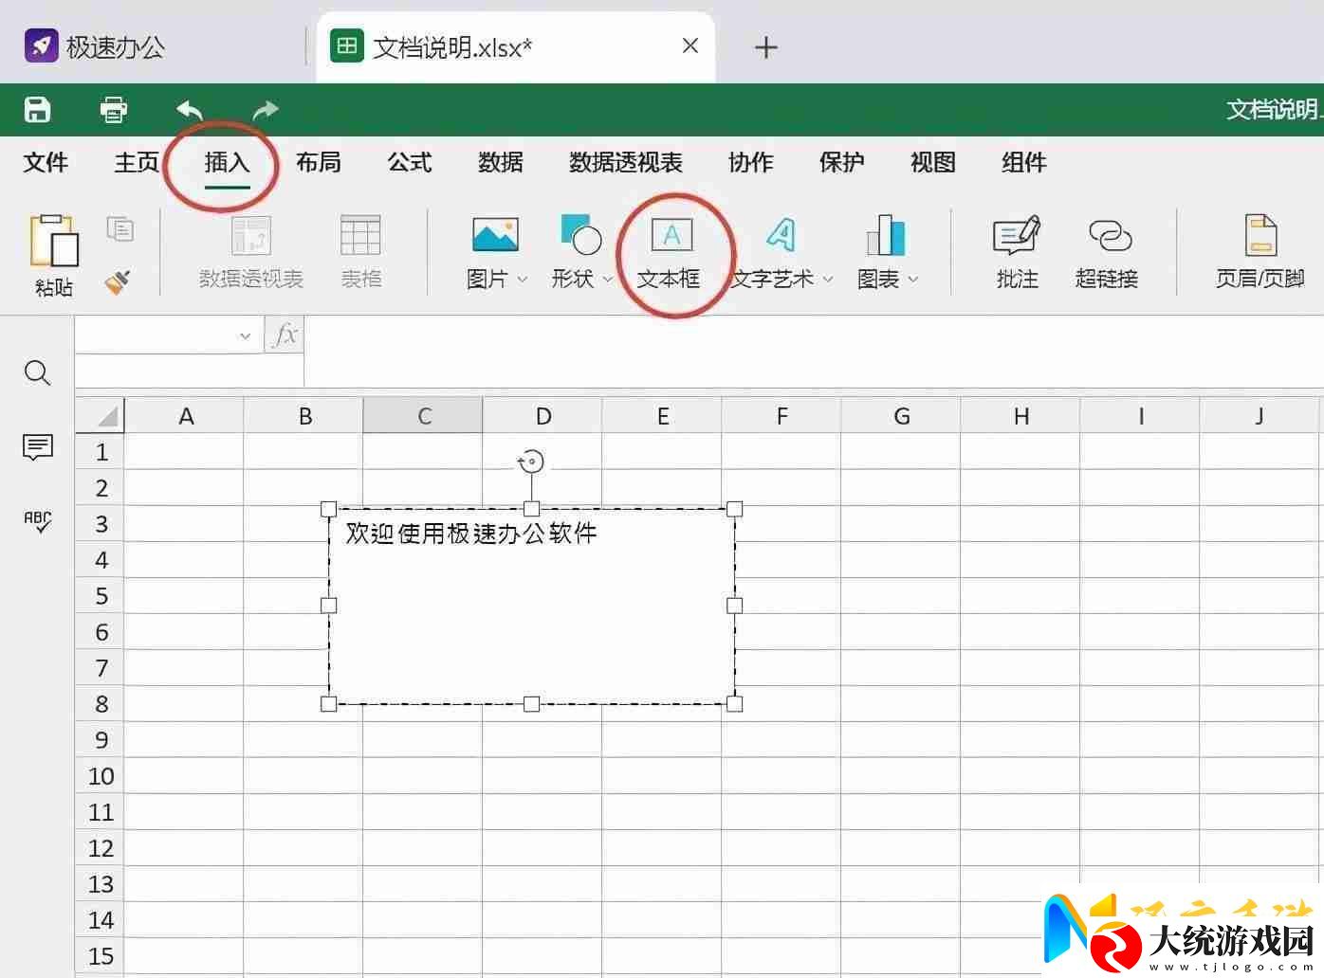Click the save icon in the title bar
The width and height of the screenshot is (1324, 978).
click(x=37, y=109)
